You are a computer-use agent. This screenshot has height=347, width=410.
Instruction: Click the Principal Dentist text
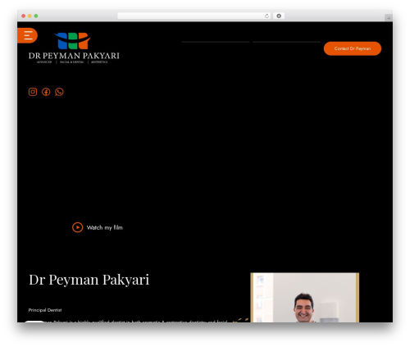[45, 310]
